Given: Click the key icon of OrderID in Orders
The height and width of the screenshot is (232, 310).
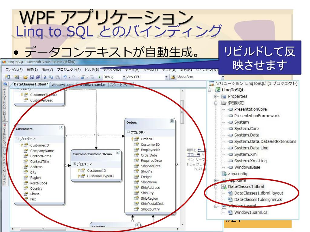Looking at the screenshot, I should click(132, 139).
